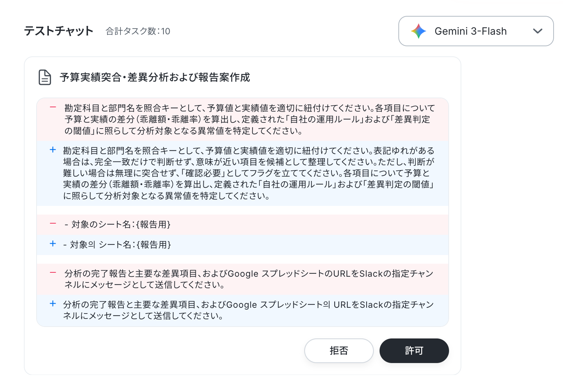Click the document icon beside 予算実績突合 title

pyautogui.click(x=45, y=77)
